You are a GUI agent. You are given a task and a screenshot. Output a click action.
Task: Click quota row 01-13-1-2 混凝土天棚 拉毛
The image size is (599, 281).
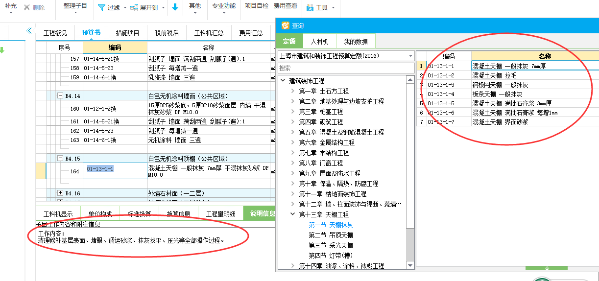pyautogui.click(x=507, y=75)
